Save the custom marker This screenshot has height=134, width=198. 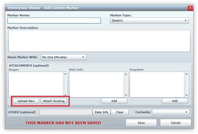[x=141, y=123]
